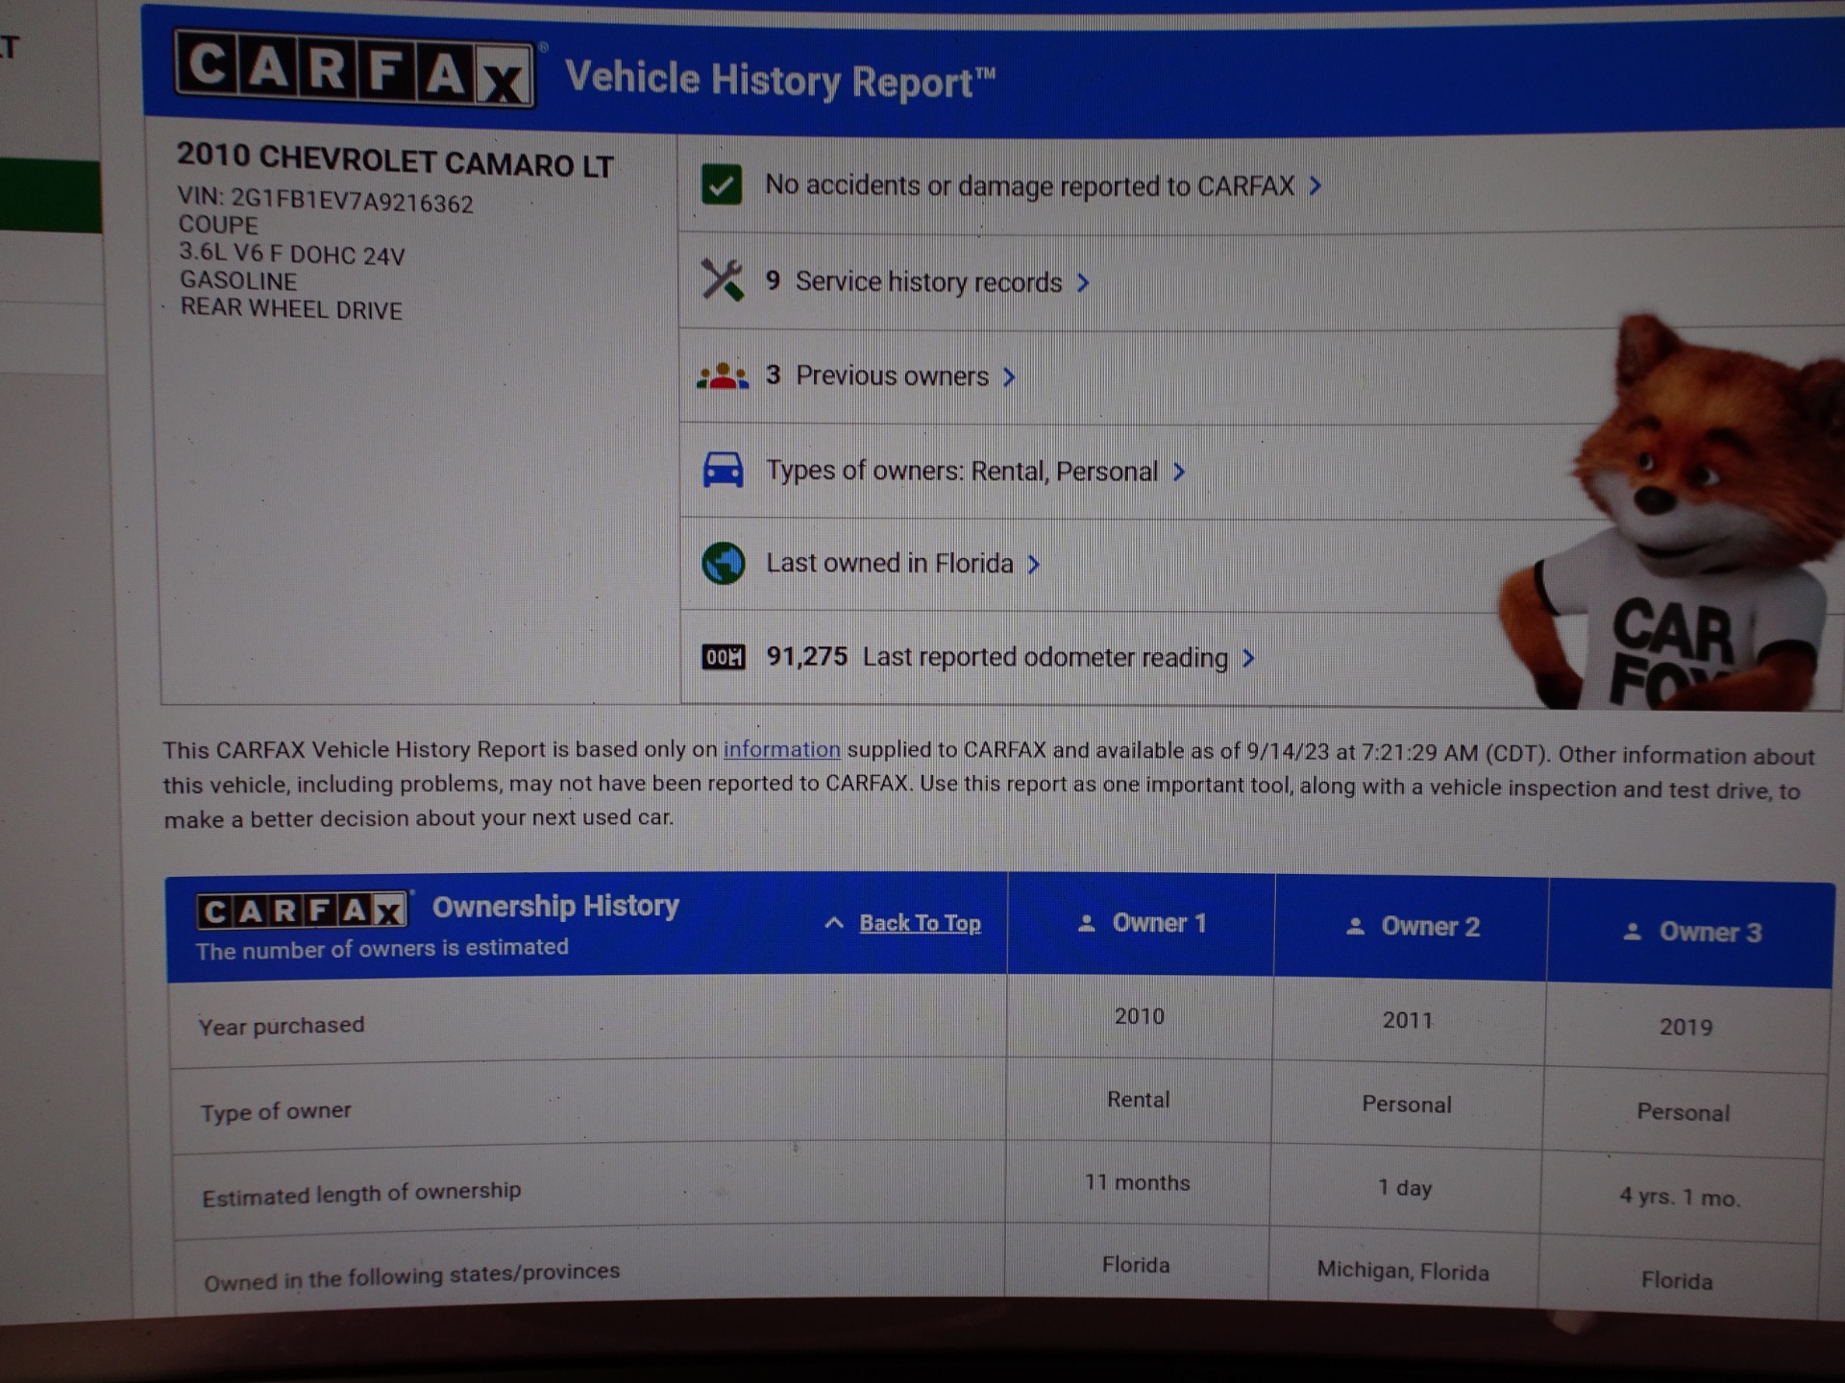
Task: Click the colored people Previous owners icon
Action: click(x=723, y=376)
